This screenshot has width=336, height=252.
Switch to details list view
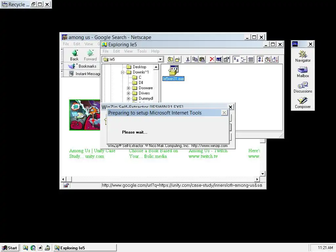pyautogui.click(x=250, y=59)
